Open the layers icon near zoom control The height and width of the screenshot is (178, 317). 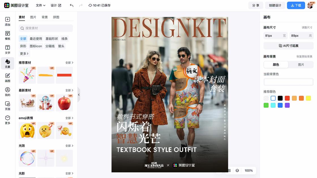(237, 171)
